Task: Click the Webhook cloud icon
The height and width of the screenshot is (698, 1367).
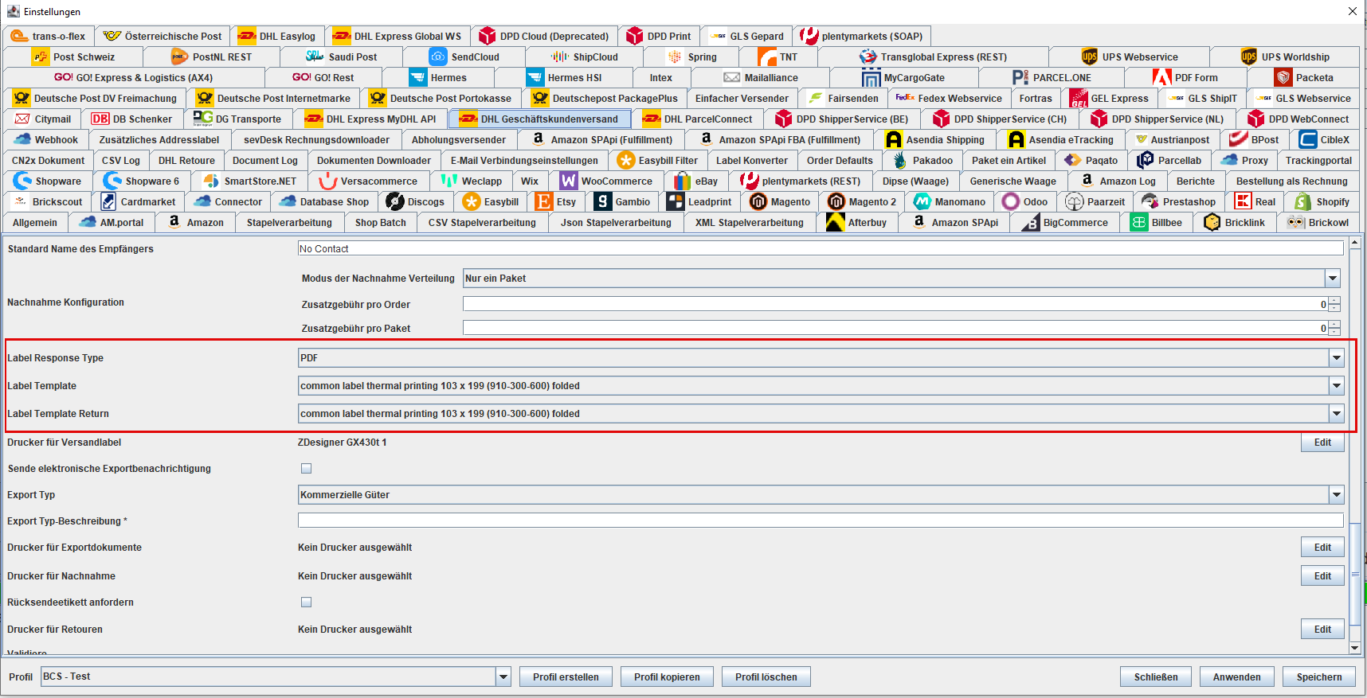Action: [22, 139]
